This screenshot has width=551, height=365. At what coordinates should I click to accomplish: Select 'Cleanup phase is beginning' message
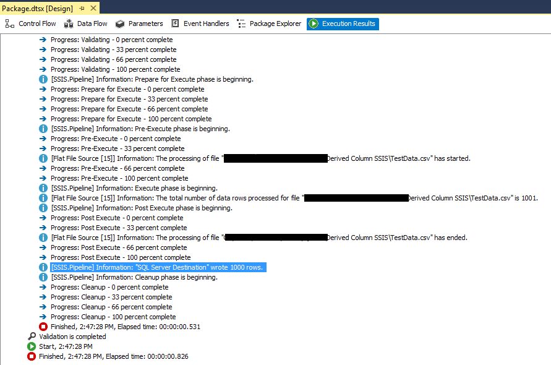134,277
